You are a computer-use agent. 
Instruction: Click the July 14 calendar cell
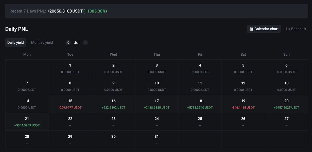click(x=27, y=104)
